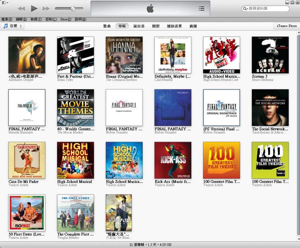Screen dimensions: 300x248
Task: Switch to the 廣播 (Radio) tab
Action: pos(193,26)
